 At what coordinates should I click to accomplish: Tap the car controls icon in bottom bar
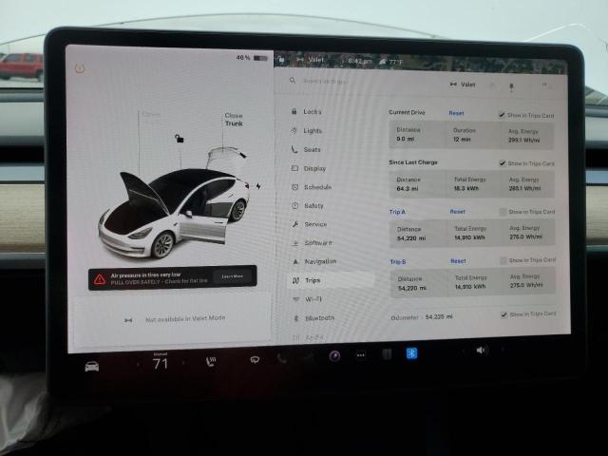tap(91, 366)
